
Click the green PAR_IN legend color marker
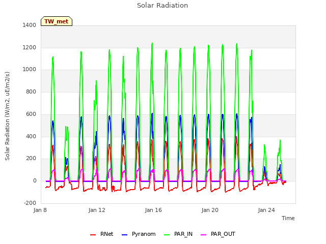click(x=167, y=235)
